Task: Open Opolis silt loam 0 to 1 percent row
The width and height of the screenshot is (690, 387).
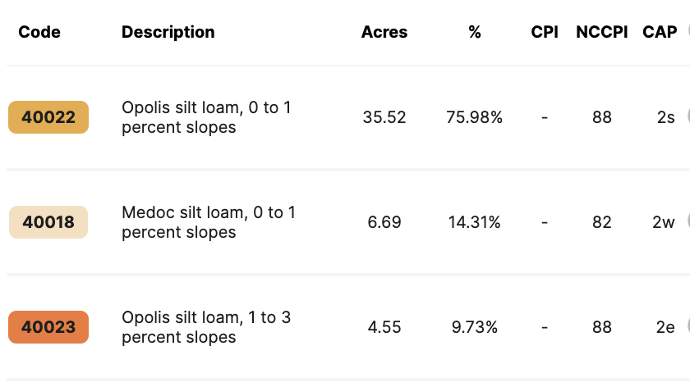Action: tap(206, 117)
